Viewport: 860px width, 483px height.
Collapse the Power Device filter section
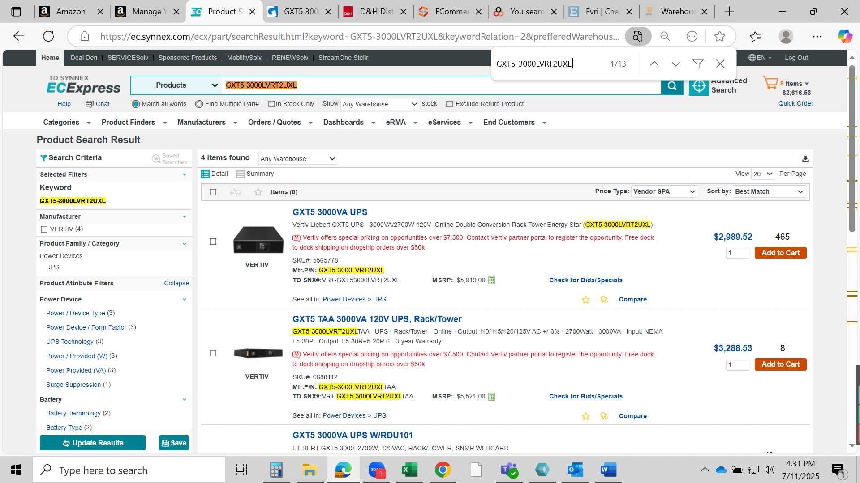(185, 300)
